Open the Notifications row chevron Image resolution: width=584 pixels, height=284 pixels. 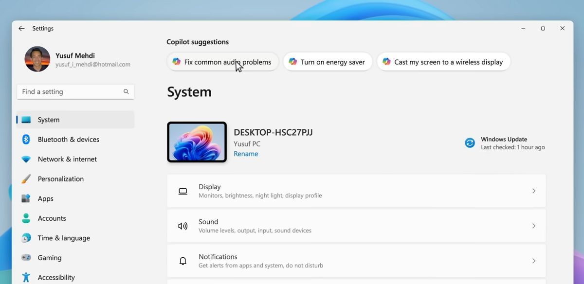pos(534,261)
